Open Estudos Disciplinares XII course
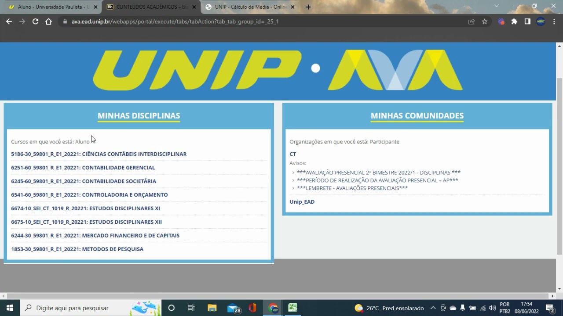 click(x=86, y=222)
